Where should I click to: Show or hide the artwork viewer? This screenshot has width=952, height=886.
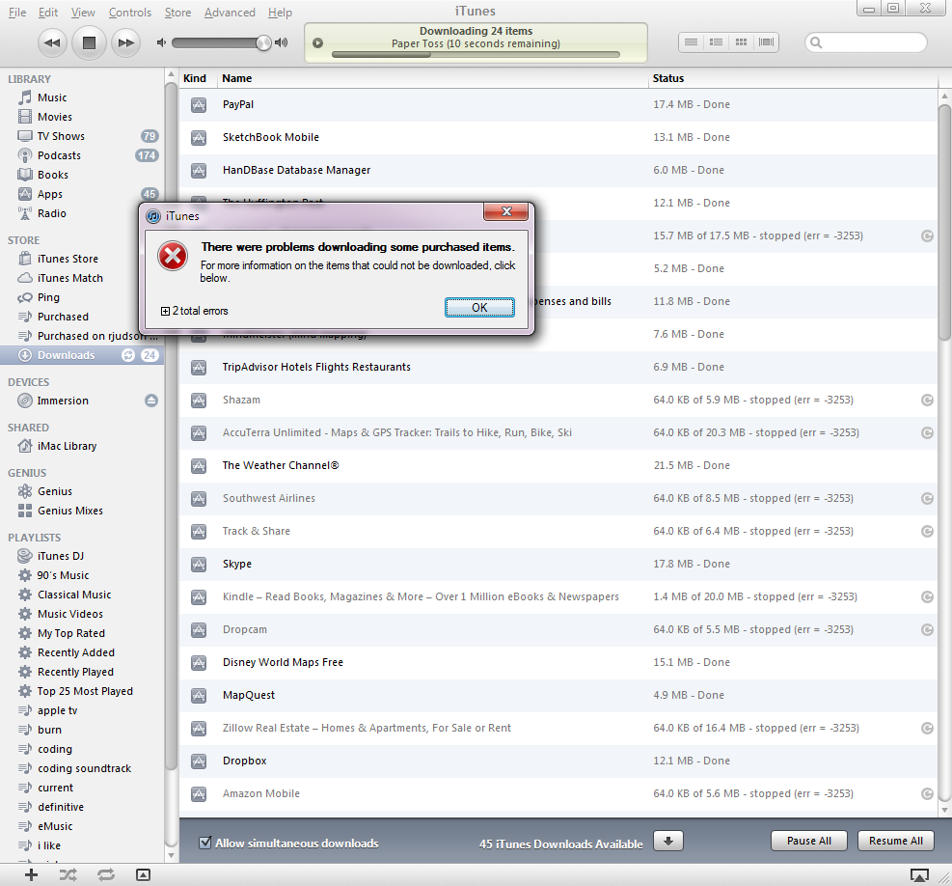click(144, 875)
